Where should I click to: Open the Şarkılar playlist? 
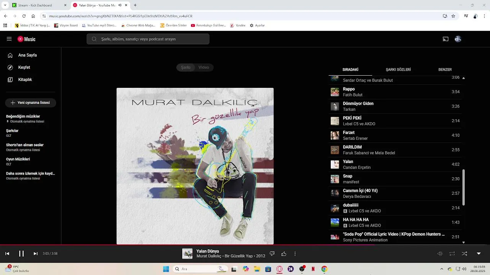coord(31,133)
